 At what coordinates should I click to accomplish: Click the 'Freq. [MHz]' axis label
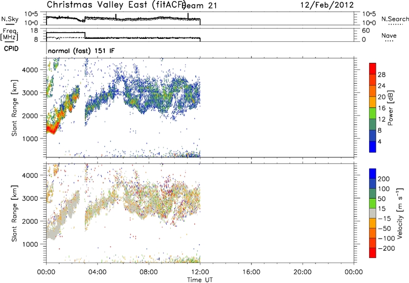click(10, 35)
